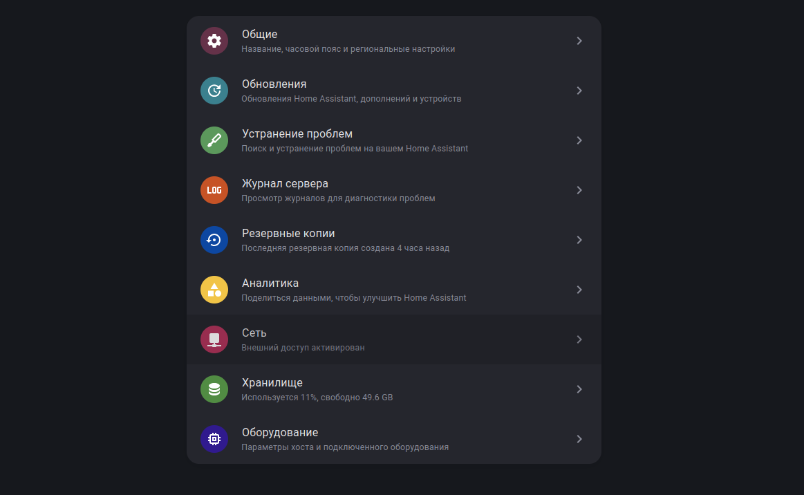Click the Оборудование heading text
The width and height of the screenshot is (804, 495).
pos(280,432)
